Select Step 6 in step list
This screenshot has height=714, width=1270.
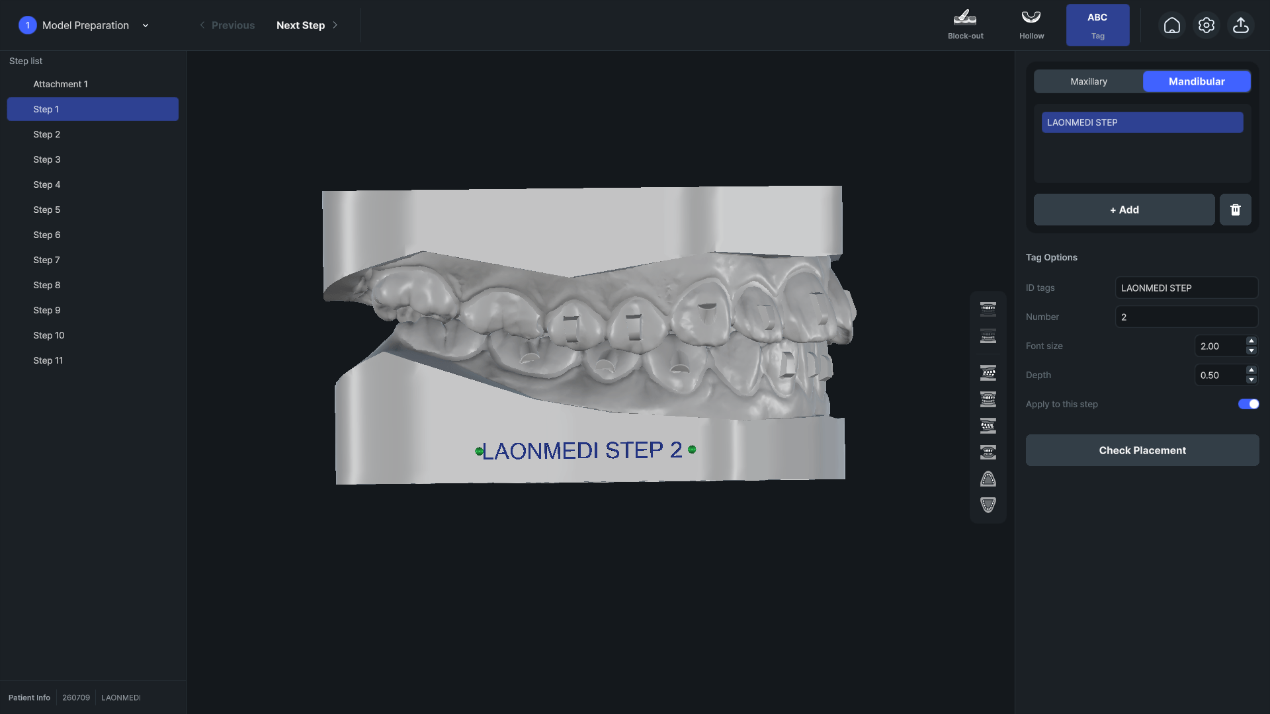click(x=93, y=235)
